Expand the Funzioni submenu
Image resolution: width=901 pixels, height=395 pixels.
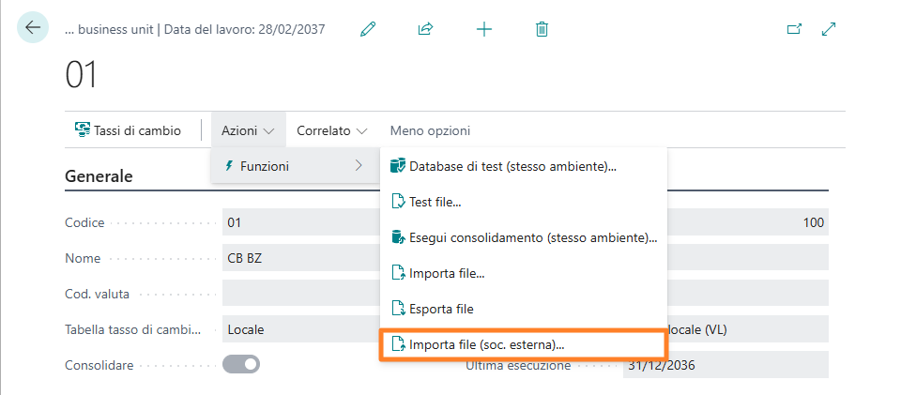tap(294, 166)
